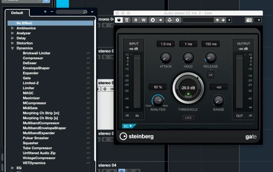Image resolution: width=273 pixels, height=172 pixels.
Task: Expand the Distortion plugin category
Action: pos(13,43)
